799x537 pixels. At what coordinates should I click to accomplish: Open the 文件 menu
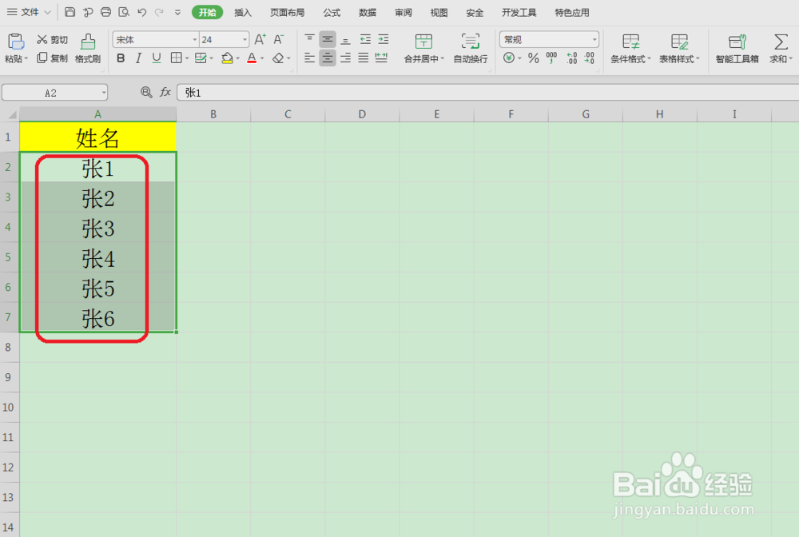(x=29, y=12)
